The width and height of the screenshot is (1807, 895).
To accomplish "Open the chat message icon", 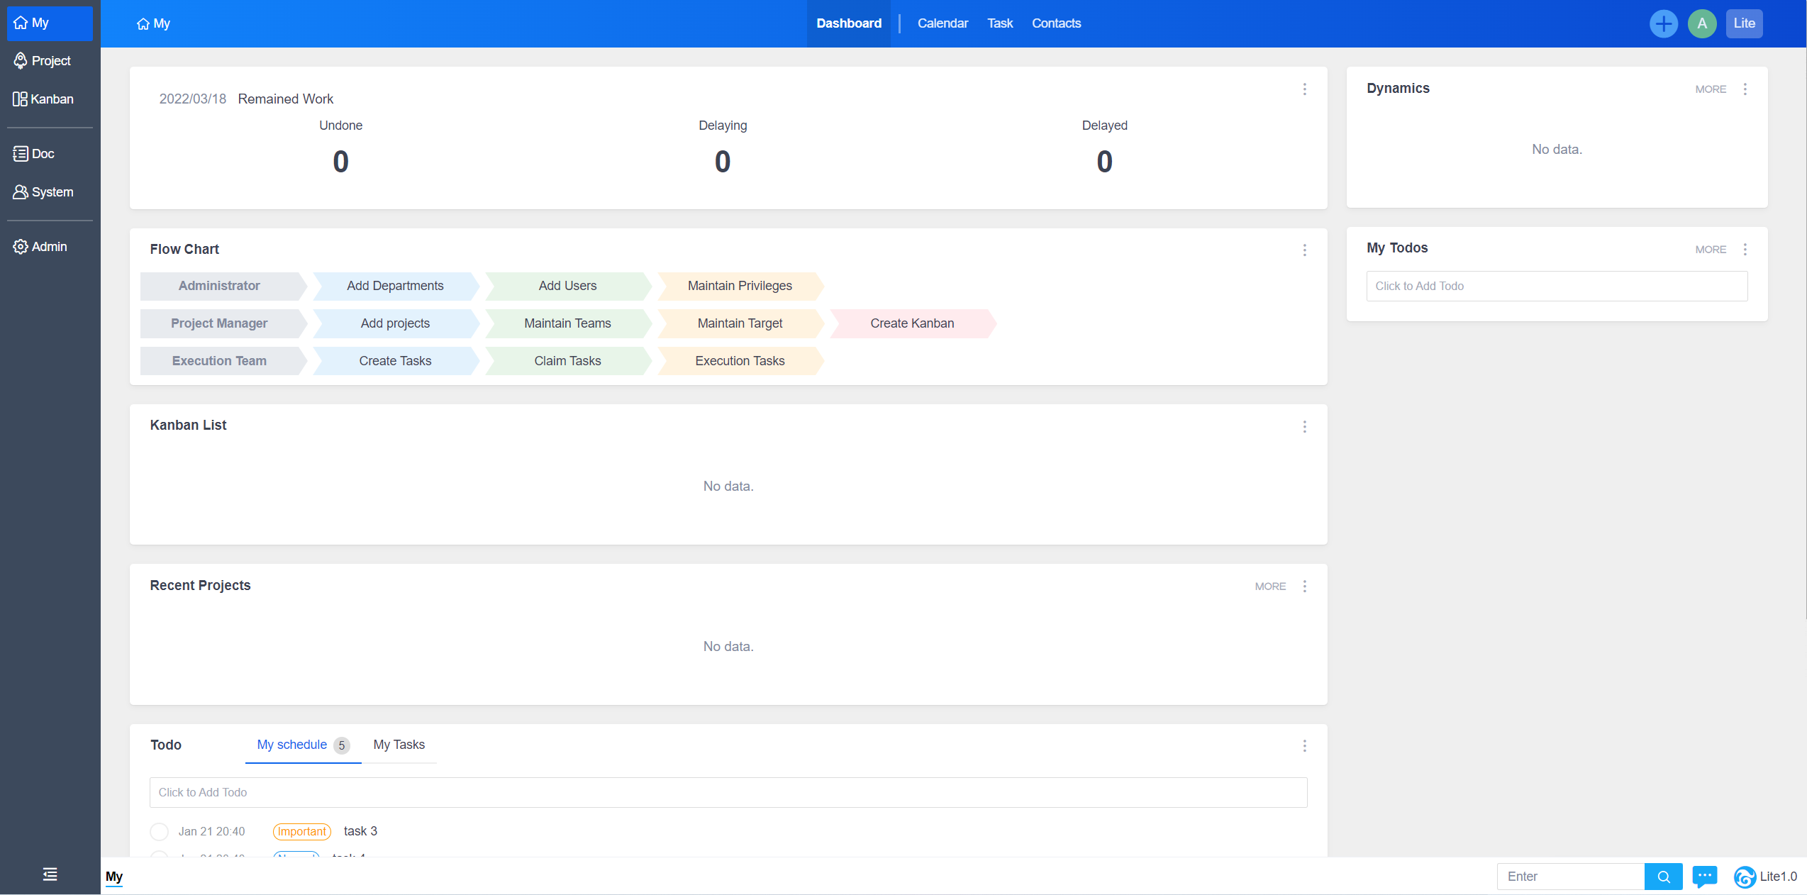I will pyautogui.click(x=1705, y=877).
